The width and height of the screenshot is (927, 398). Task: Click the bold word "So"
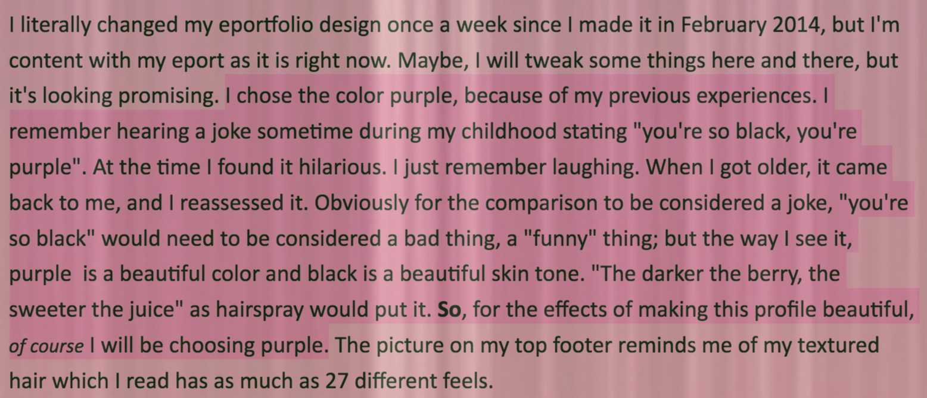click(x=450, y=310)
